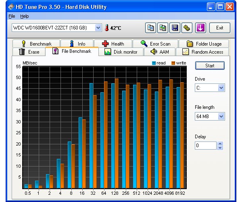The width and height of the screenshot is (242, 202).
Task: Expand the WDC WD1600BEVT disk selection dropdown
Action: pyautogui.click(x=98, y=28)
